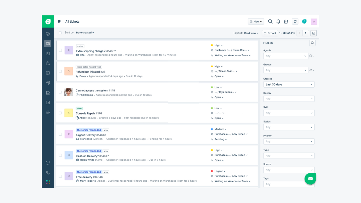This screenshot has height=203, width=361.
Task: Check the Cannot access the system checkbox
Action: (60, 92)
